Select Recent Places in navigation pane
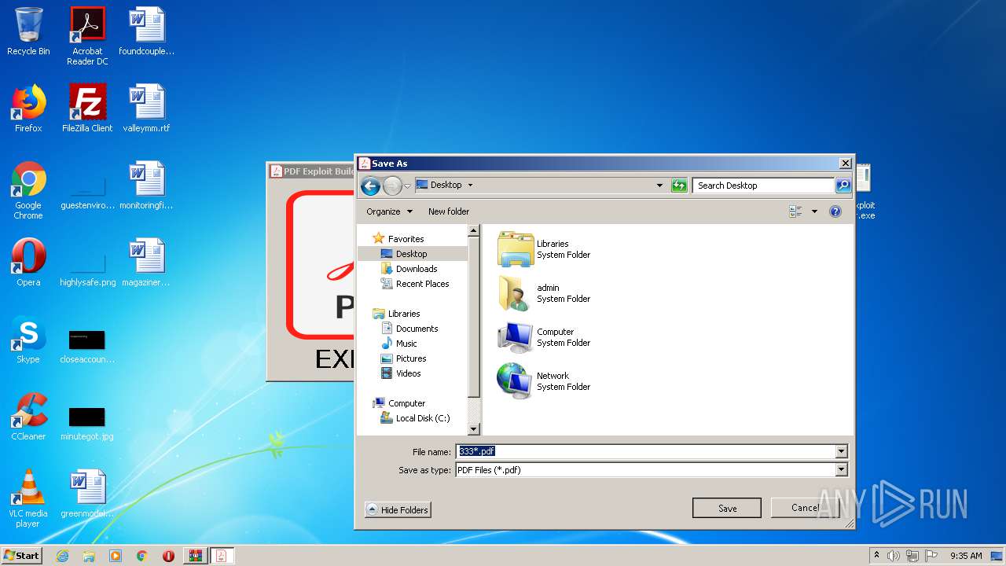Screen dimensions: 1006x566 coord(415,284)
